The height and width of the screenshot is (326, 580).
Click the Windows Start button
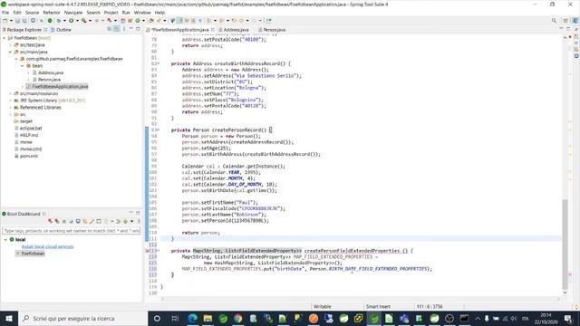coord(9,318)
